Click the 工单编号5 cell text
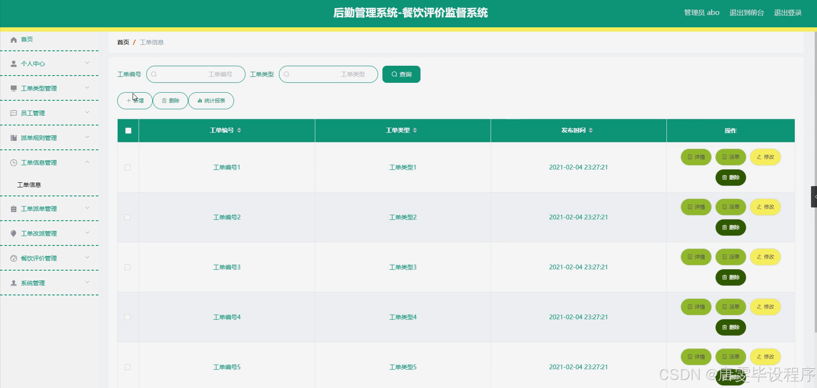Image resolution: width=817 pixels, height=388 pixels. (227, 367)
